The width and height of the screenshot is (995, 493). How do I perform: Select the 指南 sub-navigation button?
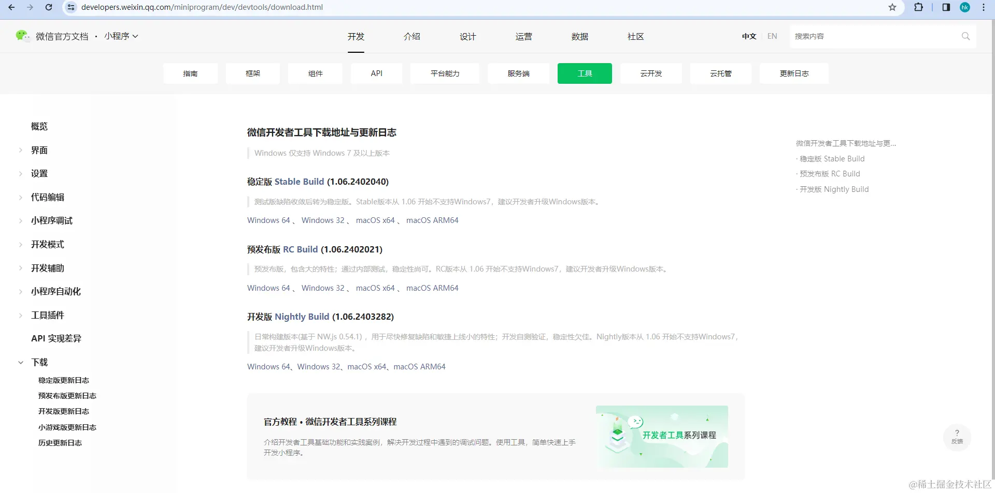point(190,73)
